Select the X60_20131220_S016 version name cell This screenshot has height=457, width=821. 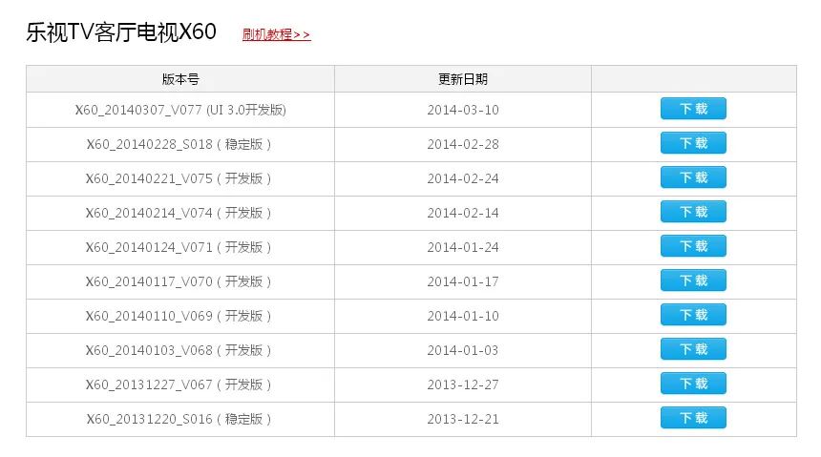coord(180,419)
